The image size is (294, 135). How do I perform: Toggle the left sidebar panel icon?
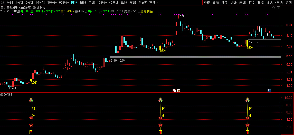tap(3, 3)
